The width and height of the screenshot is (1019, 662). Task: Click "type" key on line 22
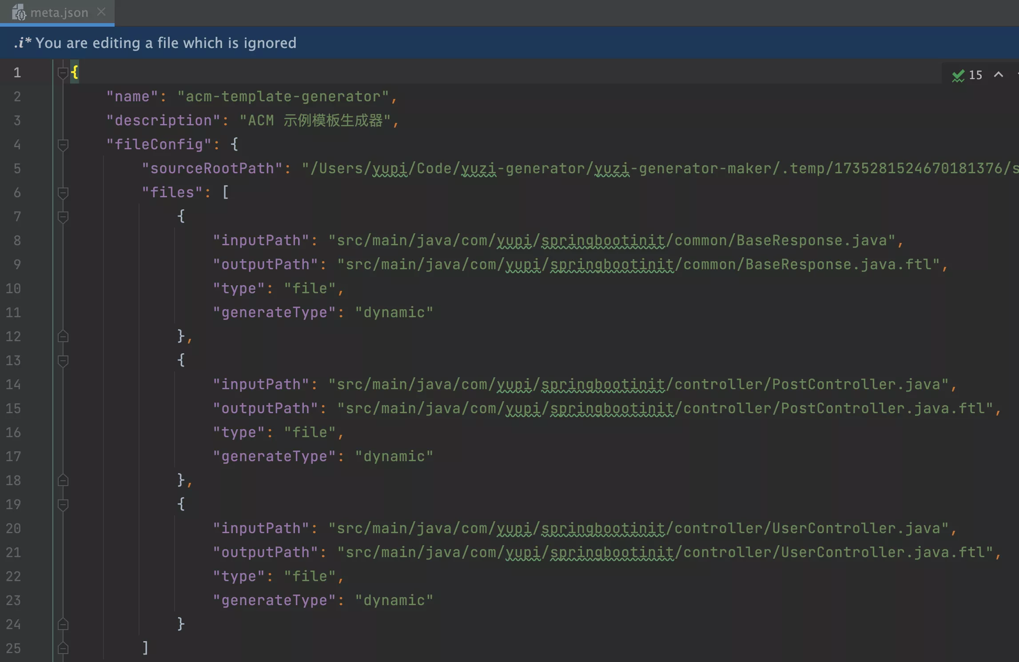click(239, 576)
